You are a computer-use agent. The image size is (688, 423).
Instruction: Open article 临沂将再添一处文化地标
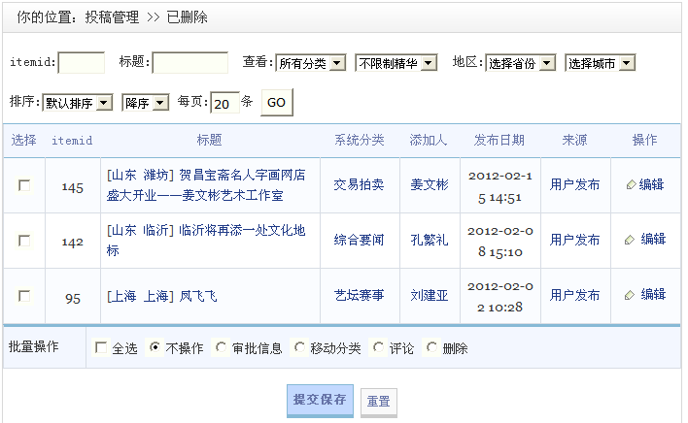click(206, 241)
